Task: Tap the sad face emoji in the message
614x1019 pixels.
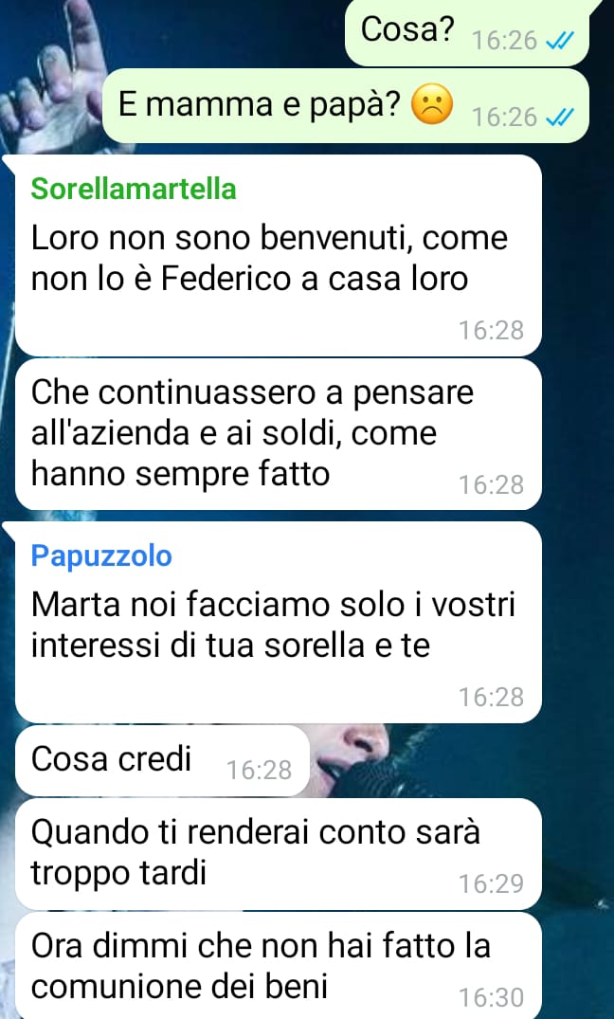Action: [x=432, y=105]
